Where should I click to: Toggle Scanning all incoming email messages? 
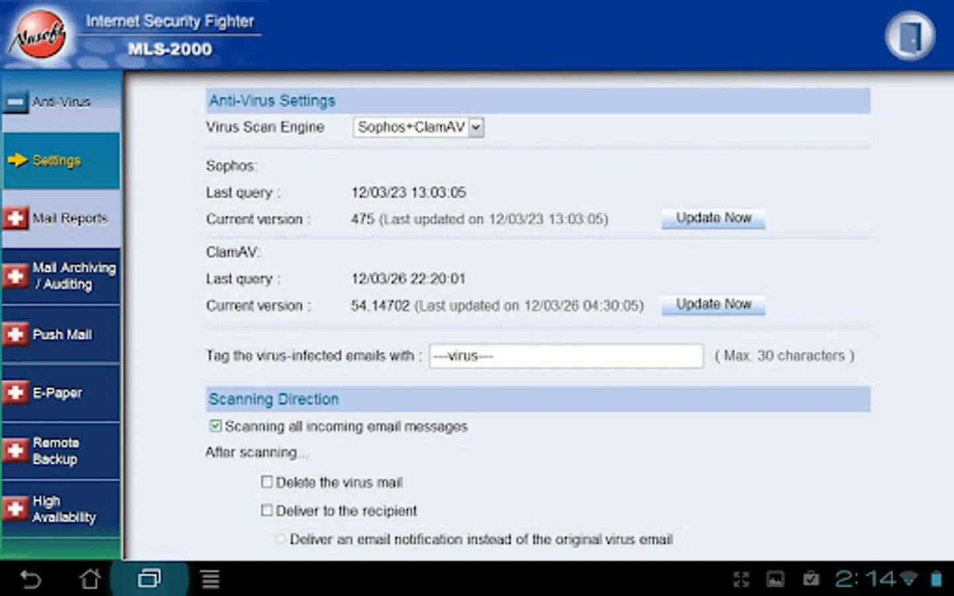[215, 426]
